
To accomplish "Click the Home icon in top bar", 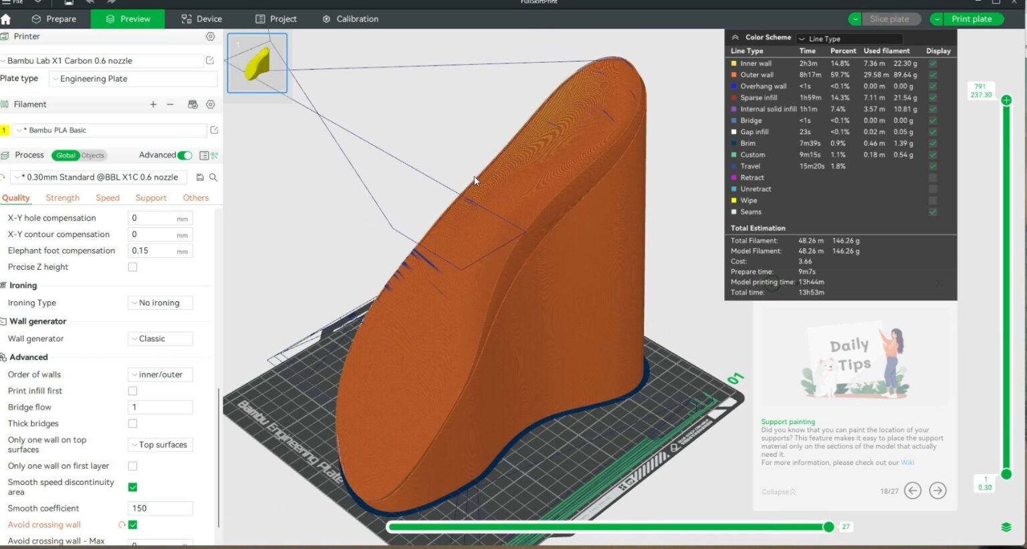I will click(6, 19).
